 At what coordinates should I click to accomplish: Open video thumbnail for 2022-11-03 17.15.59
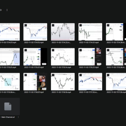(10, 82)
